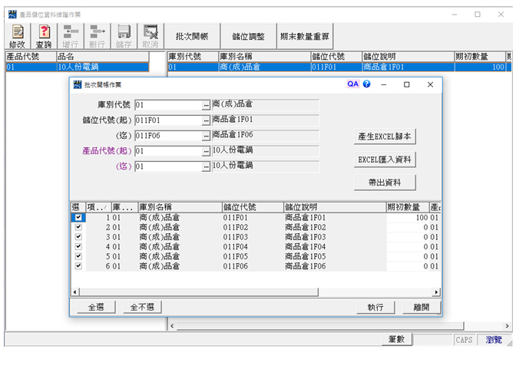Open the blue help question mark icon
Viewport: 516px width, 369px height.
point(366,84)
